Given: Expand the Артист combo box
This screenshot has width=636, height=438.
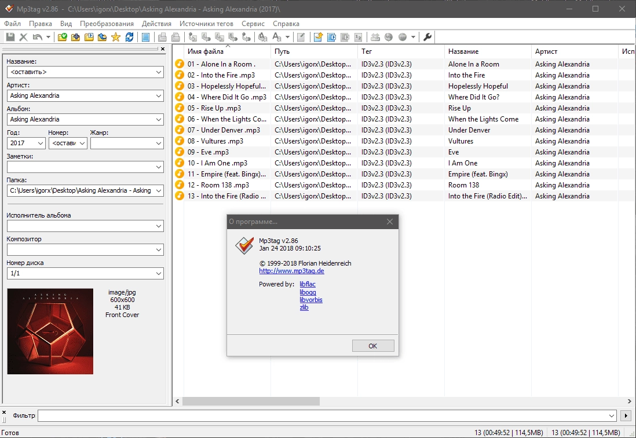Looking at the screenshot, I should click(159, 96).
